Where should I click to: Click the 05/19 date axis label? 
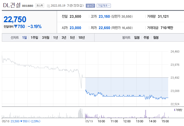coord(89,121)
